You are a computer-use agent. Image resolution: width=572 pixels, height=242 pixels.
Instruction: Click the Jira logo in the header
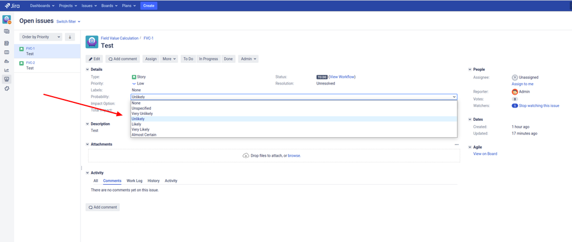(13, 6)
